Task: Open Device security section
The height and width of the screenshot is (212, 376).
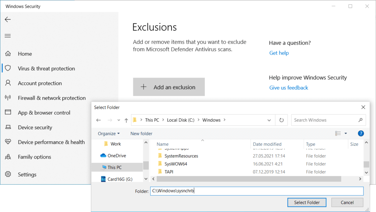Action: (35, 127)
